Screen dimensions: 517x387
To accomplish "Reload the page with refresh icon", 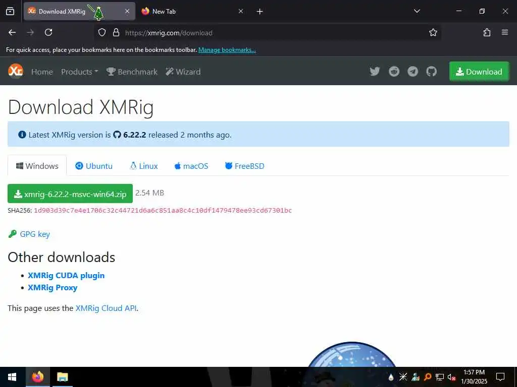I will (x=48, y=32).
